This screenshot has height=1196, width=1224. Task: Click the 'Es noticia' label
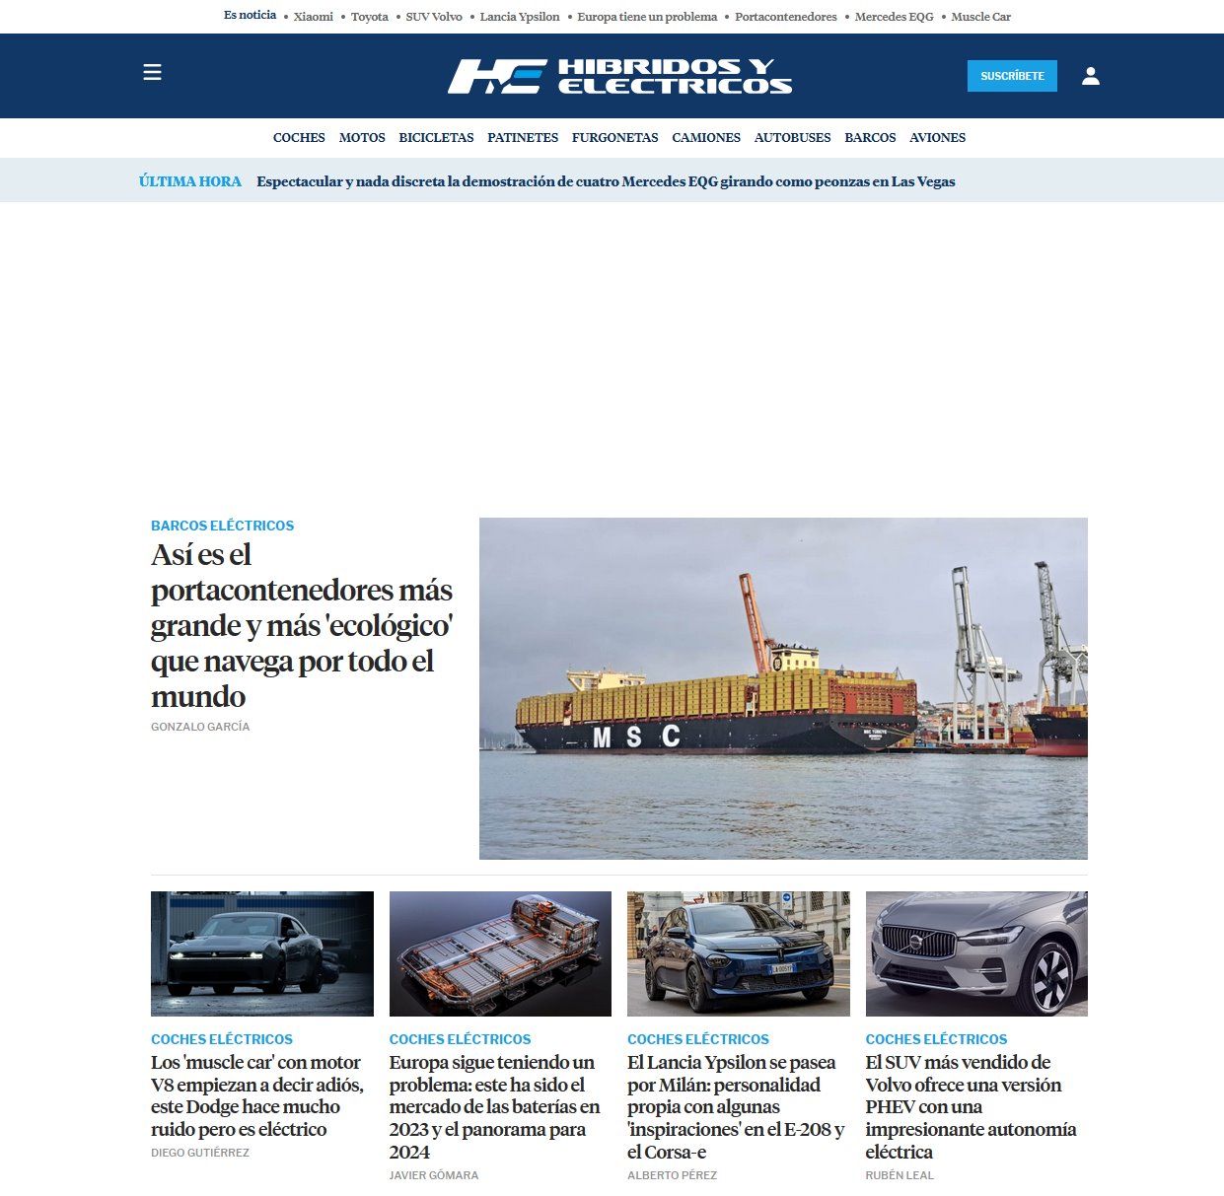click(250, 15)
